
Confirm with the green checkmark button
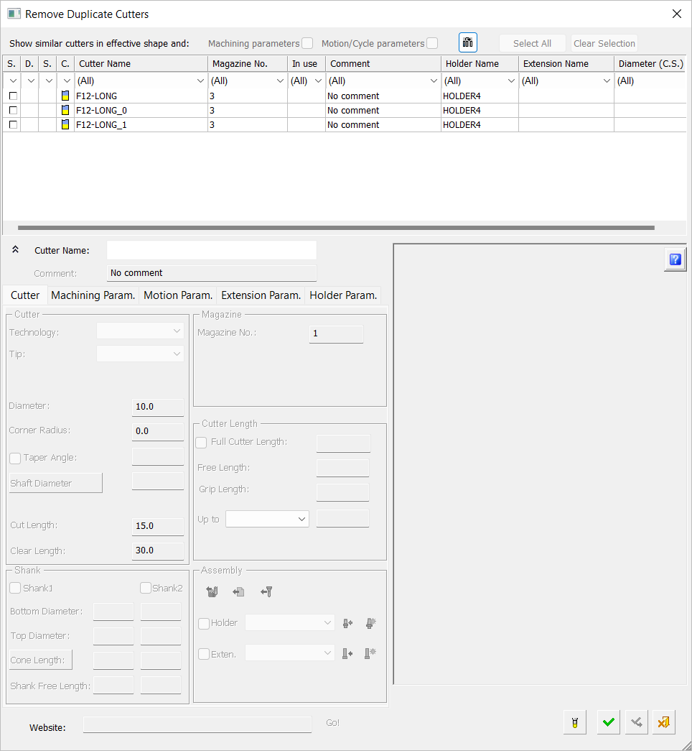pos(609,722)
